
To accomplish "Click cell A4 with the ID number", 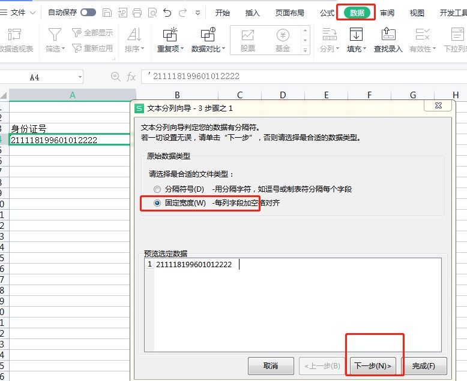I will pos(70,140).
